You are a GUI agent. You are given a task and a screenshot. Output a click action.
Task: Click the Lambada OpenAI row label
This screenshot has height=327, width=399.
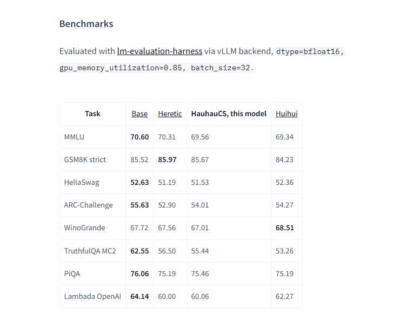point(92,297)
